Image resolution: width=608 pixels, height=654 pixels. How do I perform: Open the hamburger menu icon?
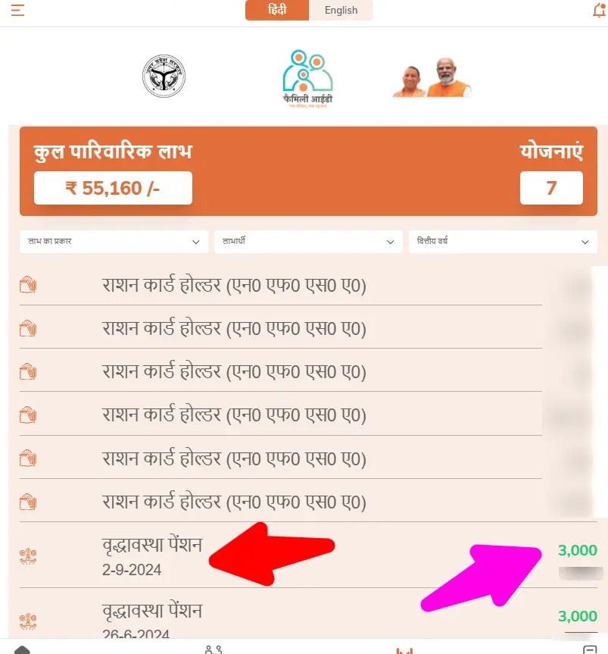click(17, 10)
